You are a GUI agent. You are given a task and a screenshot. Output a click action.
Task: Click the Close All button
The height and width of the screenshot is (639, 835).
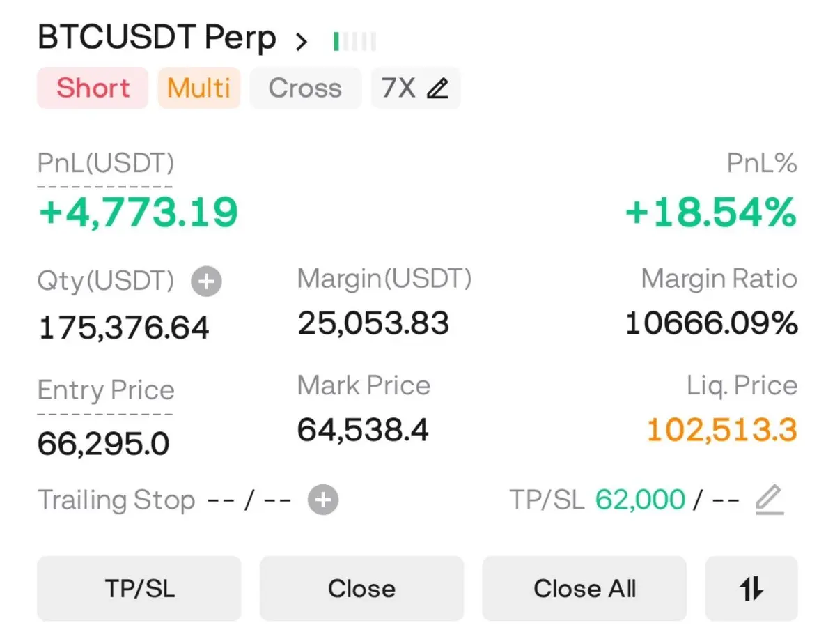(x=584, y=588)
